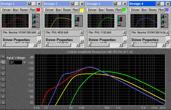Click the text File: PHL 1120.bb6

coord(100,33)
